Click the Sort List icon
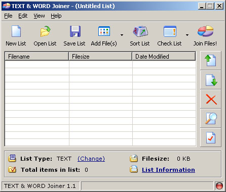 [140, 31]
